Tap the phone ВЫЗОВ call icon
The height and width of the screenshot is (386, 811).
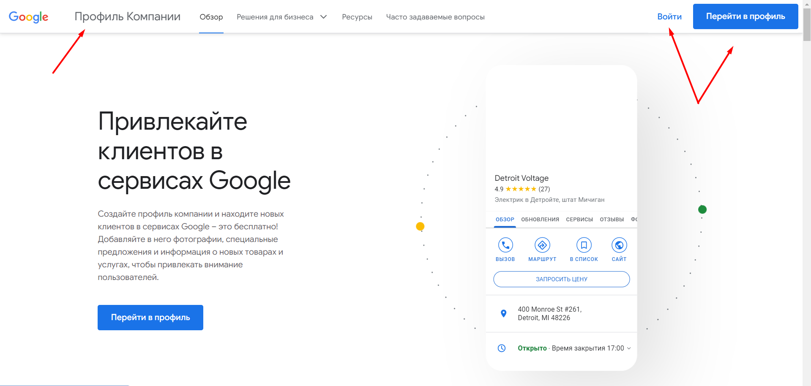[505, 245]
